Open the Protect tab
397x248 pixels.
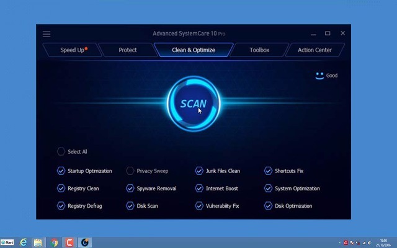128,50
